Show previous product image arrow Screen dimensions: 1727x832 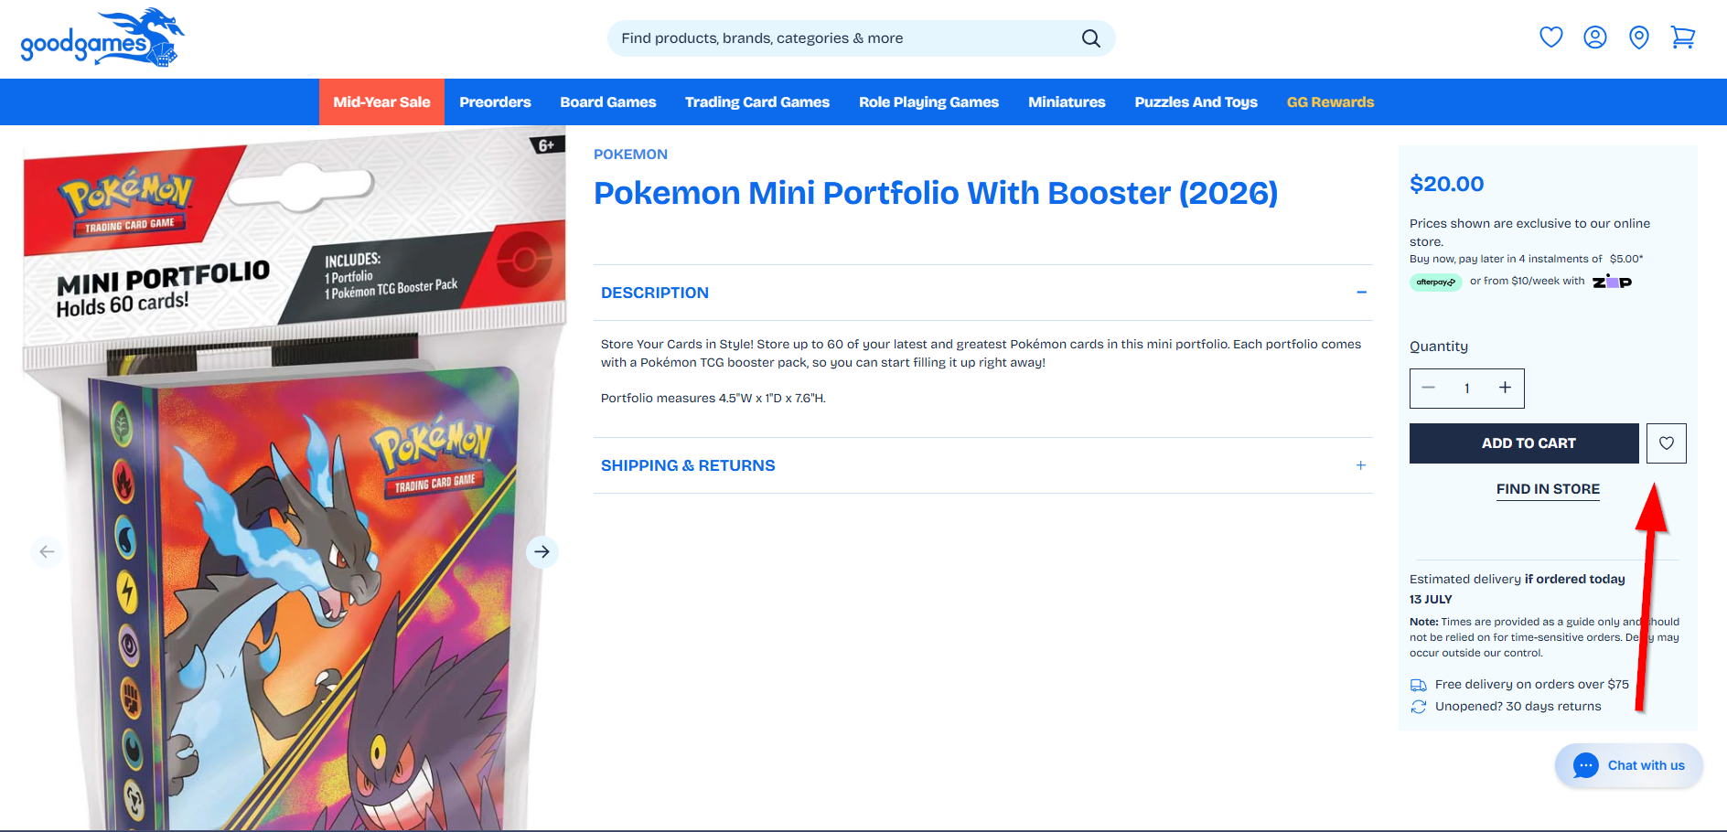(x=47, y=551)
